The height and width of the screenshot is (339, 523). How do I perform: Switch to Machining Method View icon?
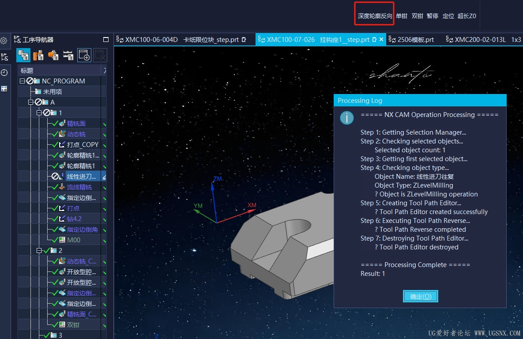[68, 55]
